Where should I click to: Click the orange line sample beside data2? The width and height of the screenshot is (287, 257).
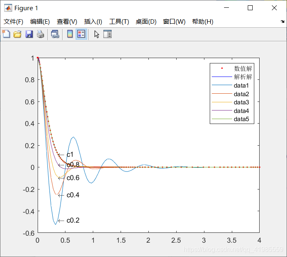click(222, 94)
